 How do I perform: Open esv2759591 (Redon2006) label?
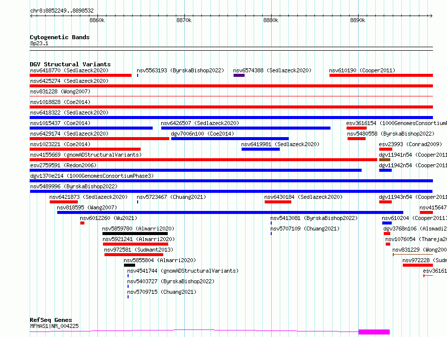coord(63,165)
